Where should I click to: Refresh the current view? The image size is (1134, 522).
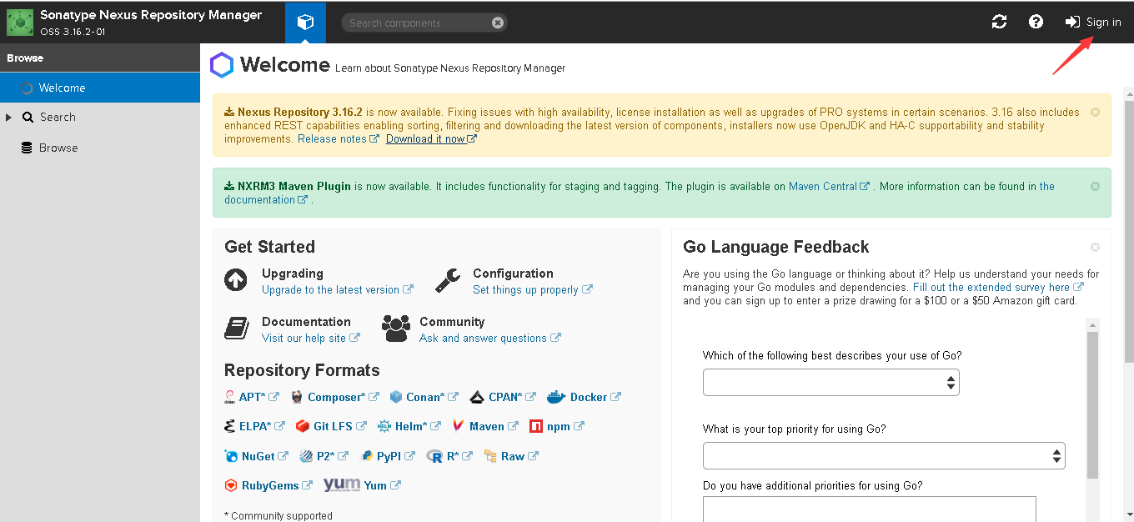click(999, 22)
